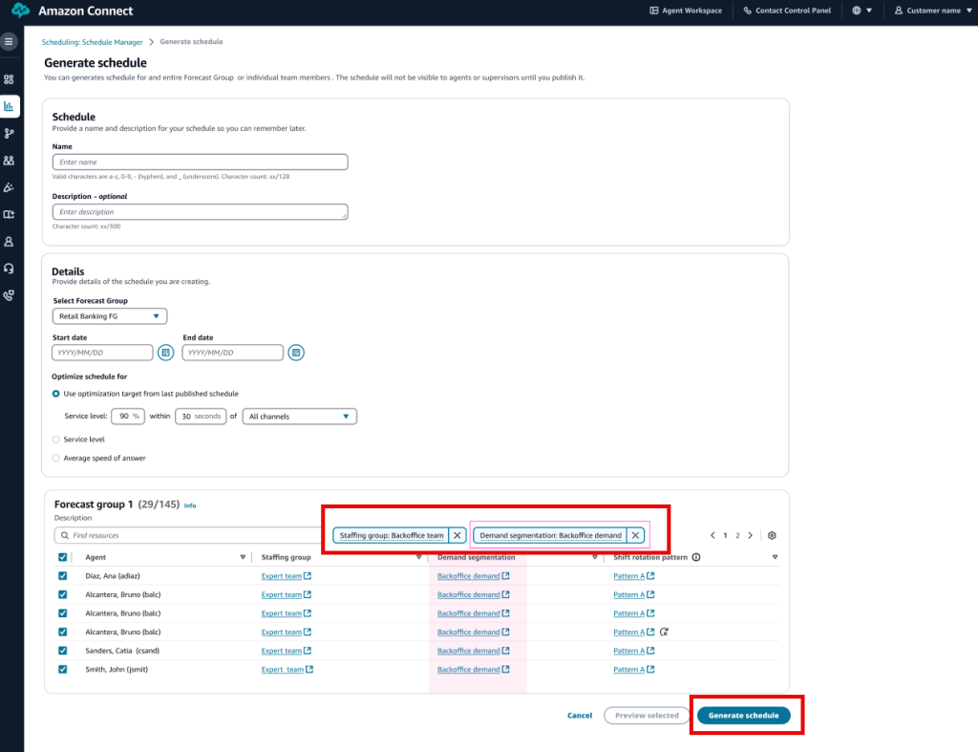Select Average speed of answer option
This screenshot has height=752, width=978.
(56, 458)
